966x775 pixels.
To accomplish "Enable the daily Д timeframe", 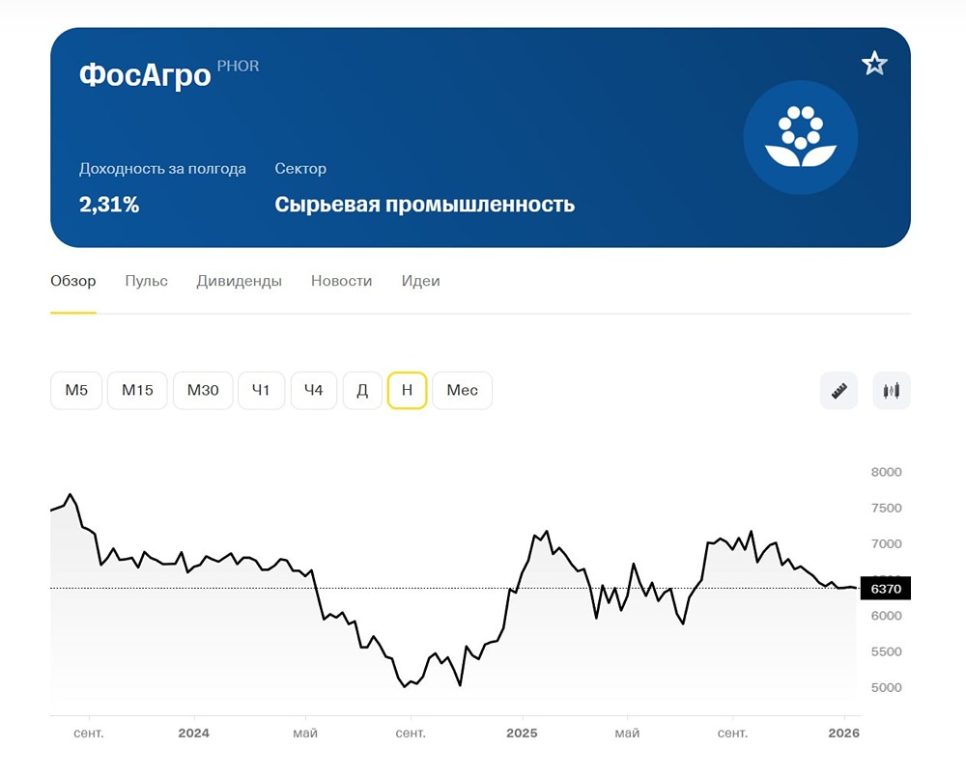I will pos(362,390).
